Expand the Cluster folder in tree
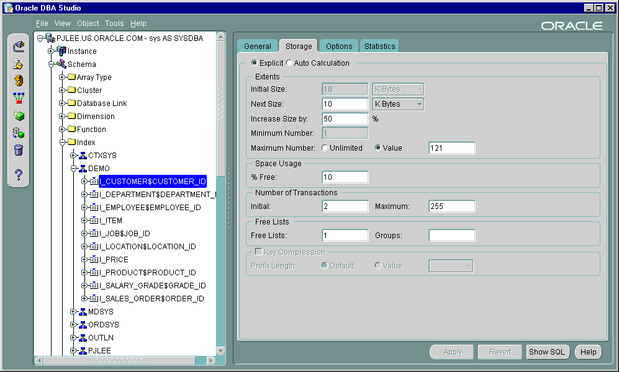This screenshot has height=372, width=619. (x=63, y=91)
